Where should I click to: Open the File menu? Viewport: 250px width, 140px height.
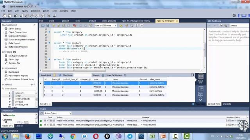(x=3, y=11)
